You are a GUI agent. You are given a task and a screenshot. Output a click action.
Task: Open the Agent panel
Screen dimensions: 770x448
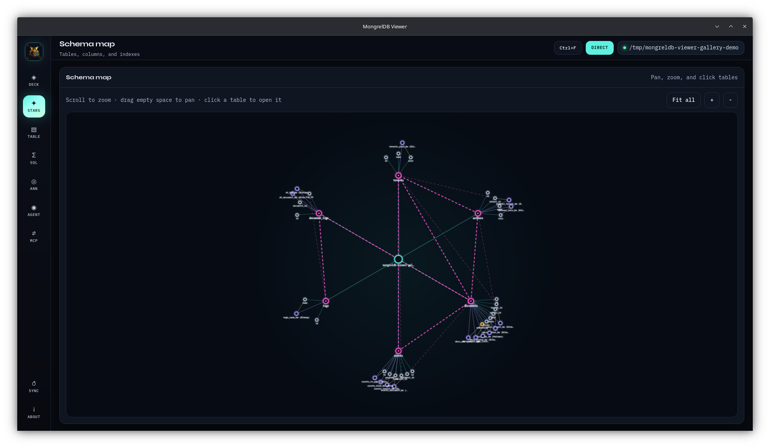(x=34, y=211)
